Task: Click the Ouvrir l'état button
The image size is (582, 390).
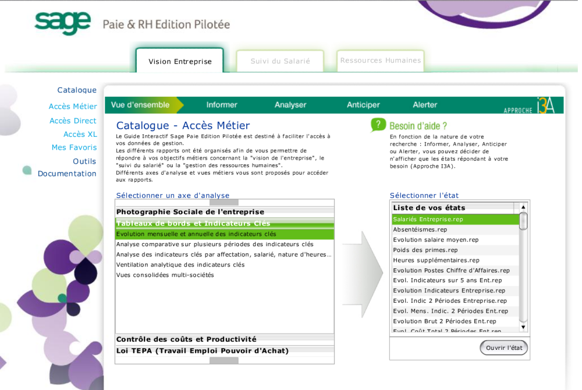Action: pos(503,348)
